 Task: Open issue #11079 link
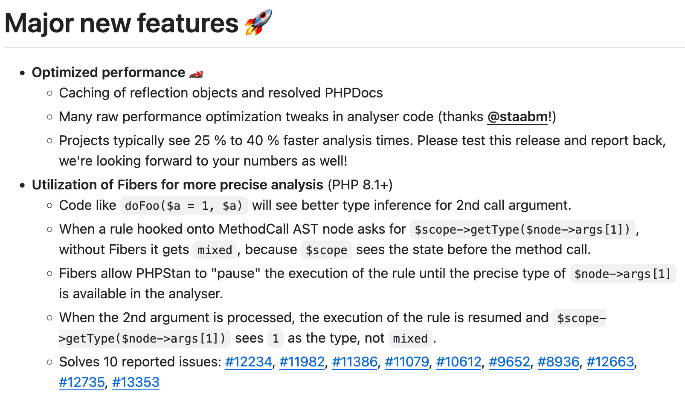[407, 362]
